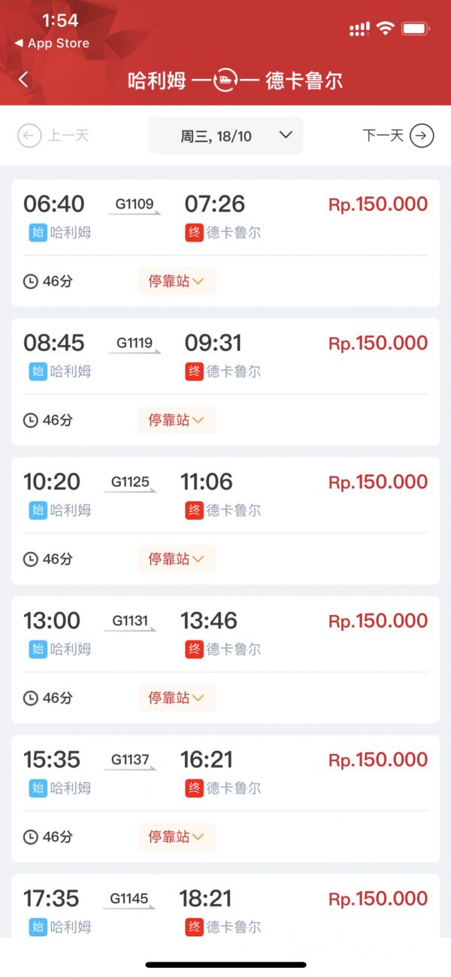Tap the train swap icon between stations
Screen dimensions: 451x977
pyautogui.click(x=225, y=81)
